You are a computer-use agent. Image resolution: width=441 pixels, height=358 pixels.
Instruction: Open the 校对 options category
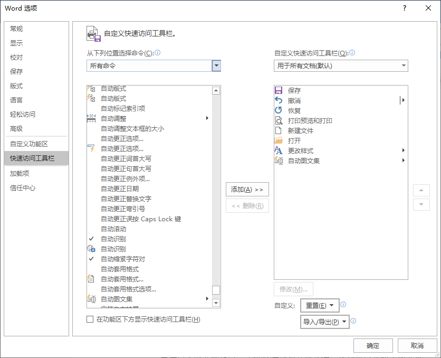36,58
